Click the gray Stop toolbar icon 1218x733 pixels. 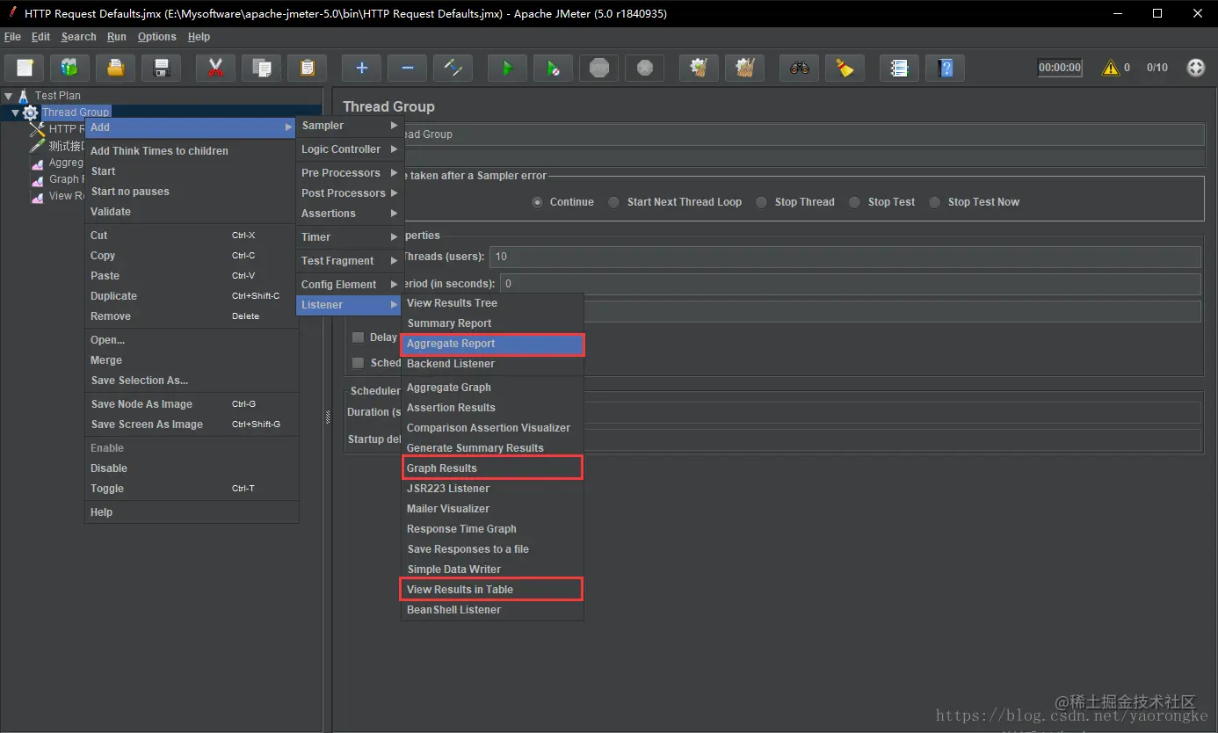[598, 68]
